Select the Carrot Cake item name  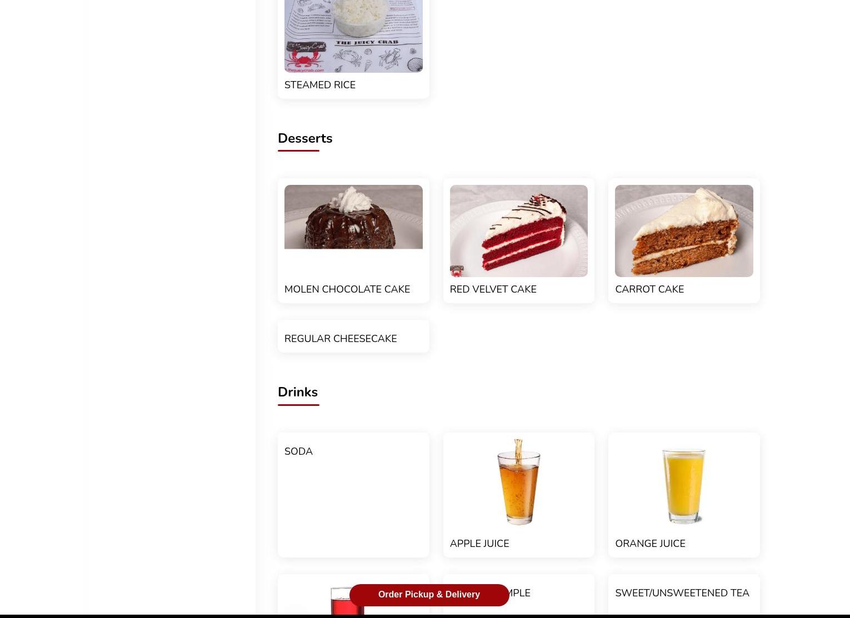click(x=649, y=289)
